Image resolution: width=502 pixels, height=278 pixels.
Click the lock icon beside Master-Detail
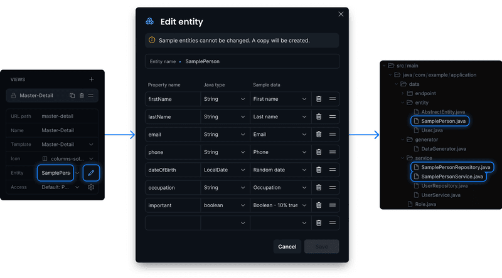(x=13, y=96)
